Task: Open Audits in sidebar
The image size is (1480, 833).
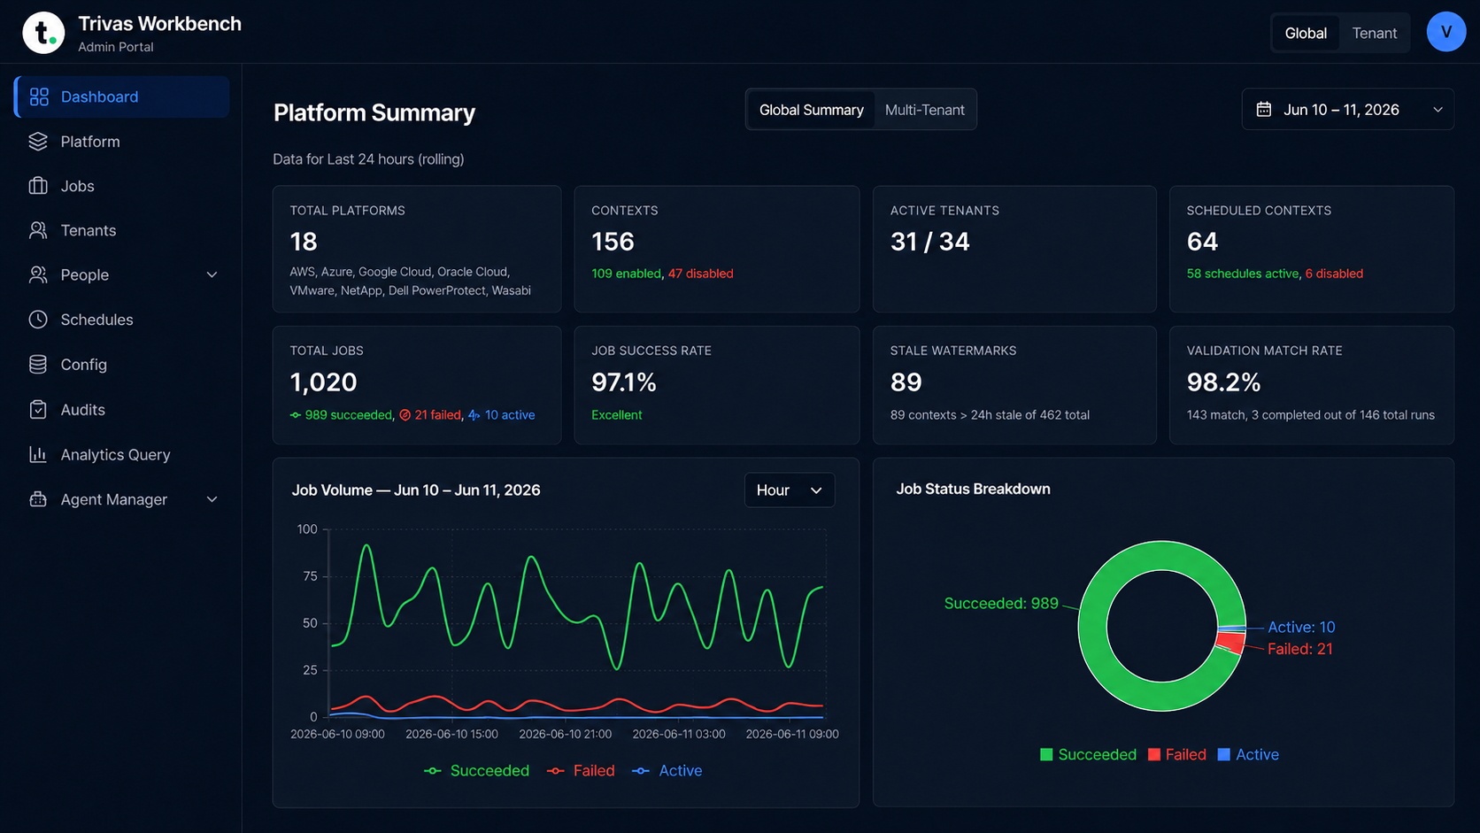Action: coord(121,410)
